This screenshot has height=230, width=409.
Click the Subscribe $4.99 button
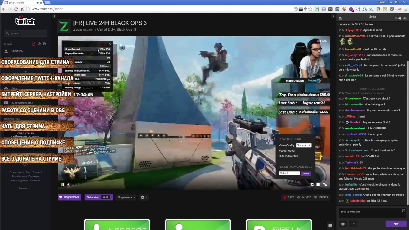click(99, 197)
